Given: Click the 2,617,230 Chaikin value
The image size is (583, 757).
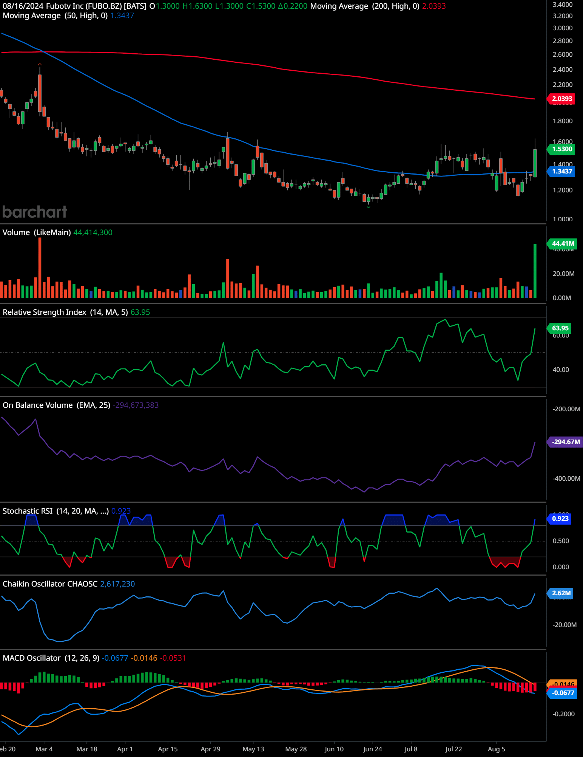Looking at the screenshot, I should click(x=117, y=584).
